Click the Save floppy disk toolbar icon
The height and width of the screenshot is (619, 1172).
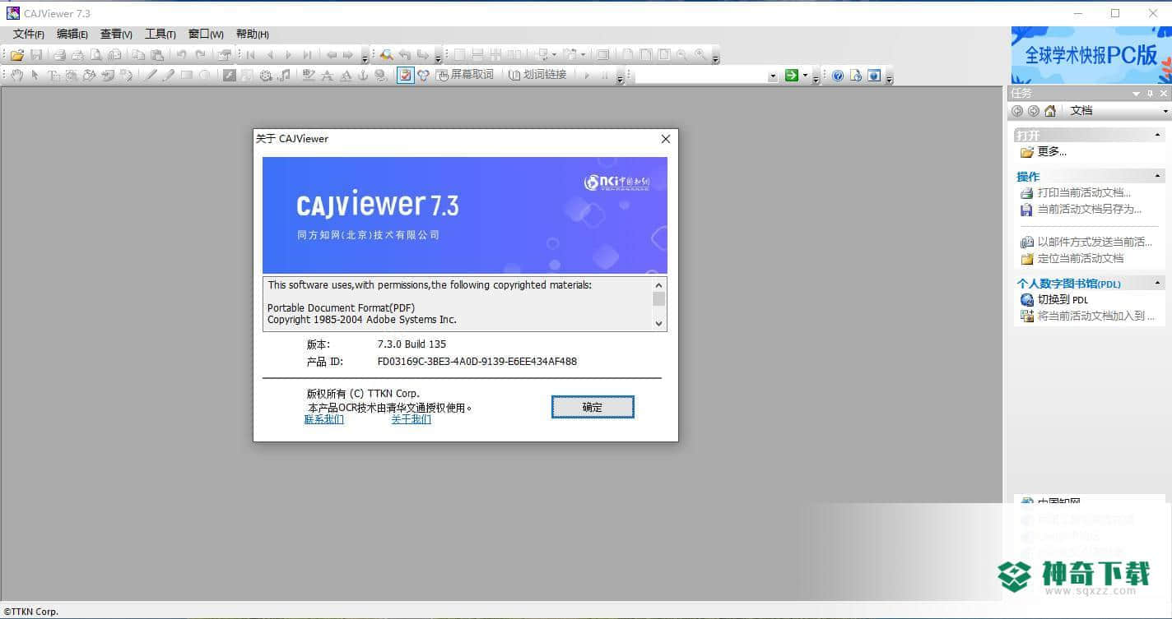[x=36, y=55]
